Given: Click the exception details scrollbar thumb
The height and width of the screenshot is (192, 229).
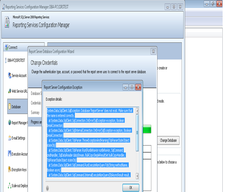Looking at the screenshot, I should pos(137,132).
